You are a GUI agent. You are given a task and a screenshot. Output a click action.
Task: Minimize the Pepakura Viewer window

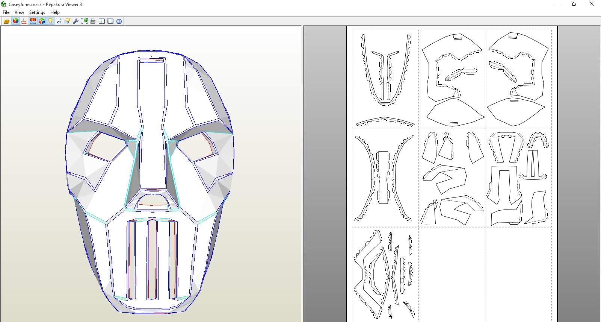(557, 4)
